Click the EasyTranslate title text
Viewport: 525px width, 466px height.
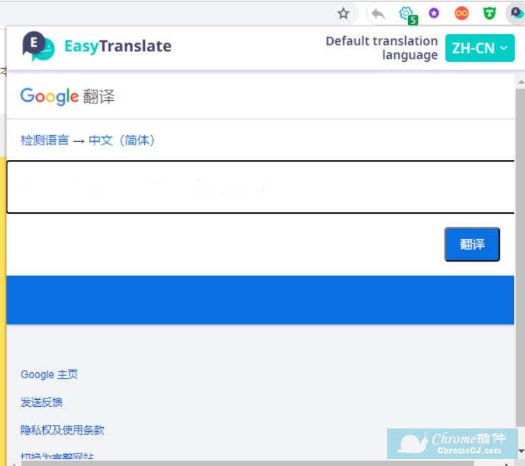click(x=118, y=46)
